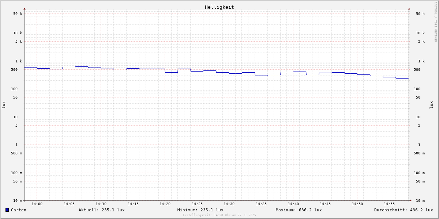Click the 14:55 time axis label
This screenshot has width=439, height=219.
pyautogui.click(x=389, y=204)
